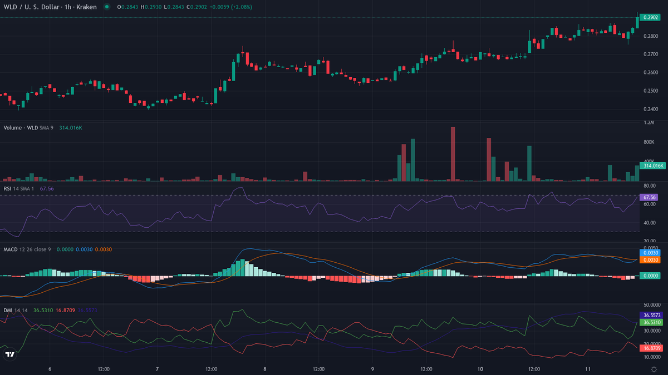Image resolution: width=668 pixels, height=375 pixels.
Task: Click the WLD / U. S. Dollar symbol title
Action: coord(50,7)
